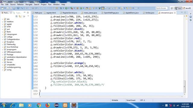
Task: Click the Print toolbar icon
Action: click(x=14, y=8)
